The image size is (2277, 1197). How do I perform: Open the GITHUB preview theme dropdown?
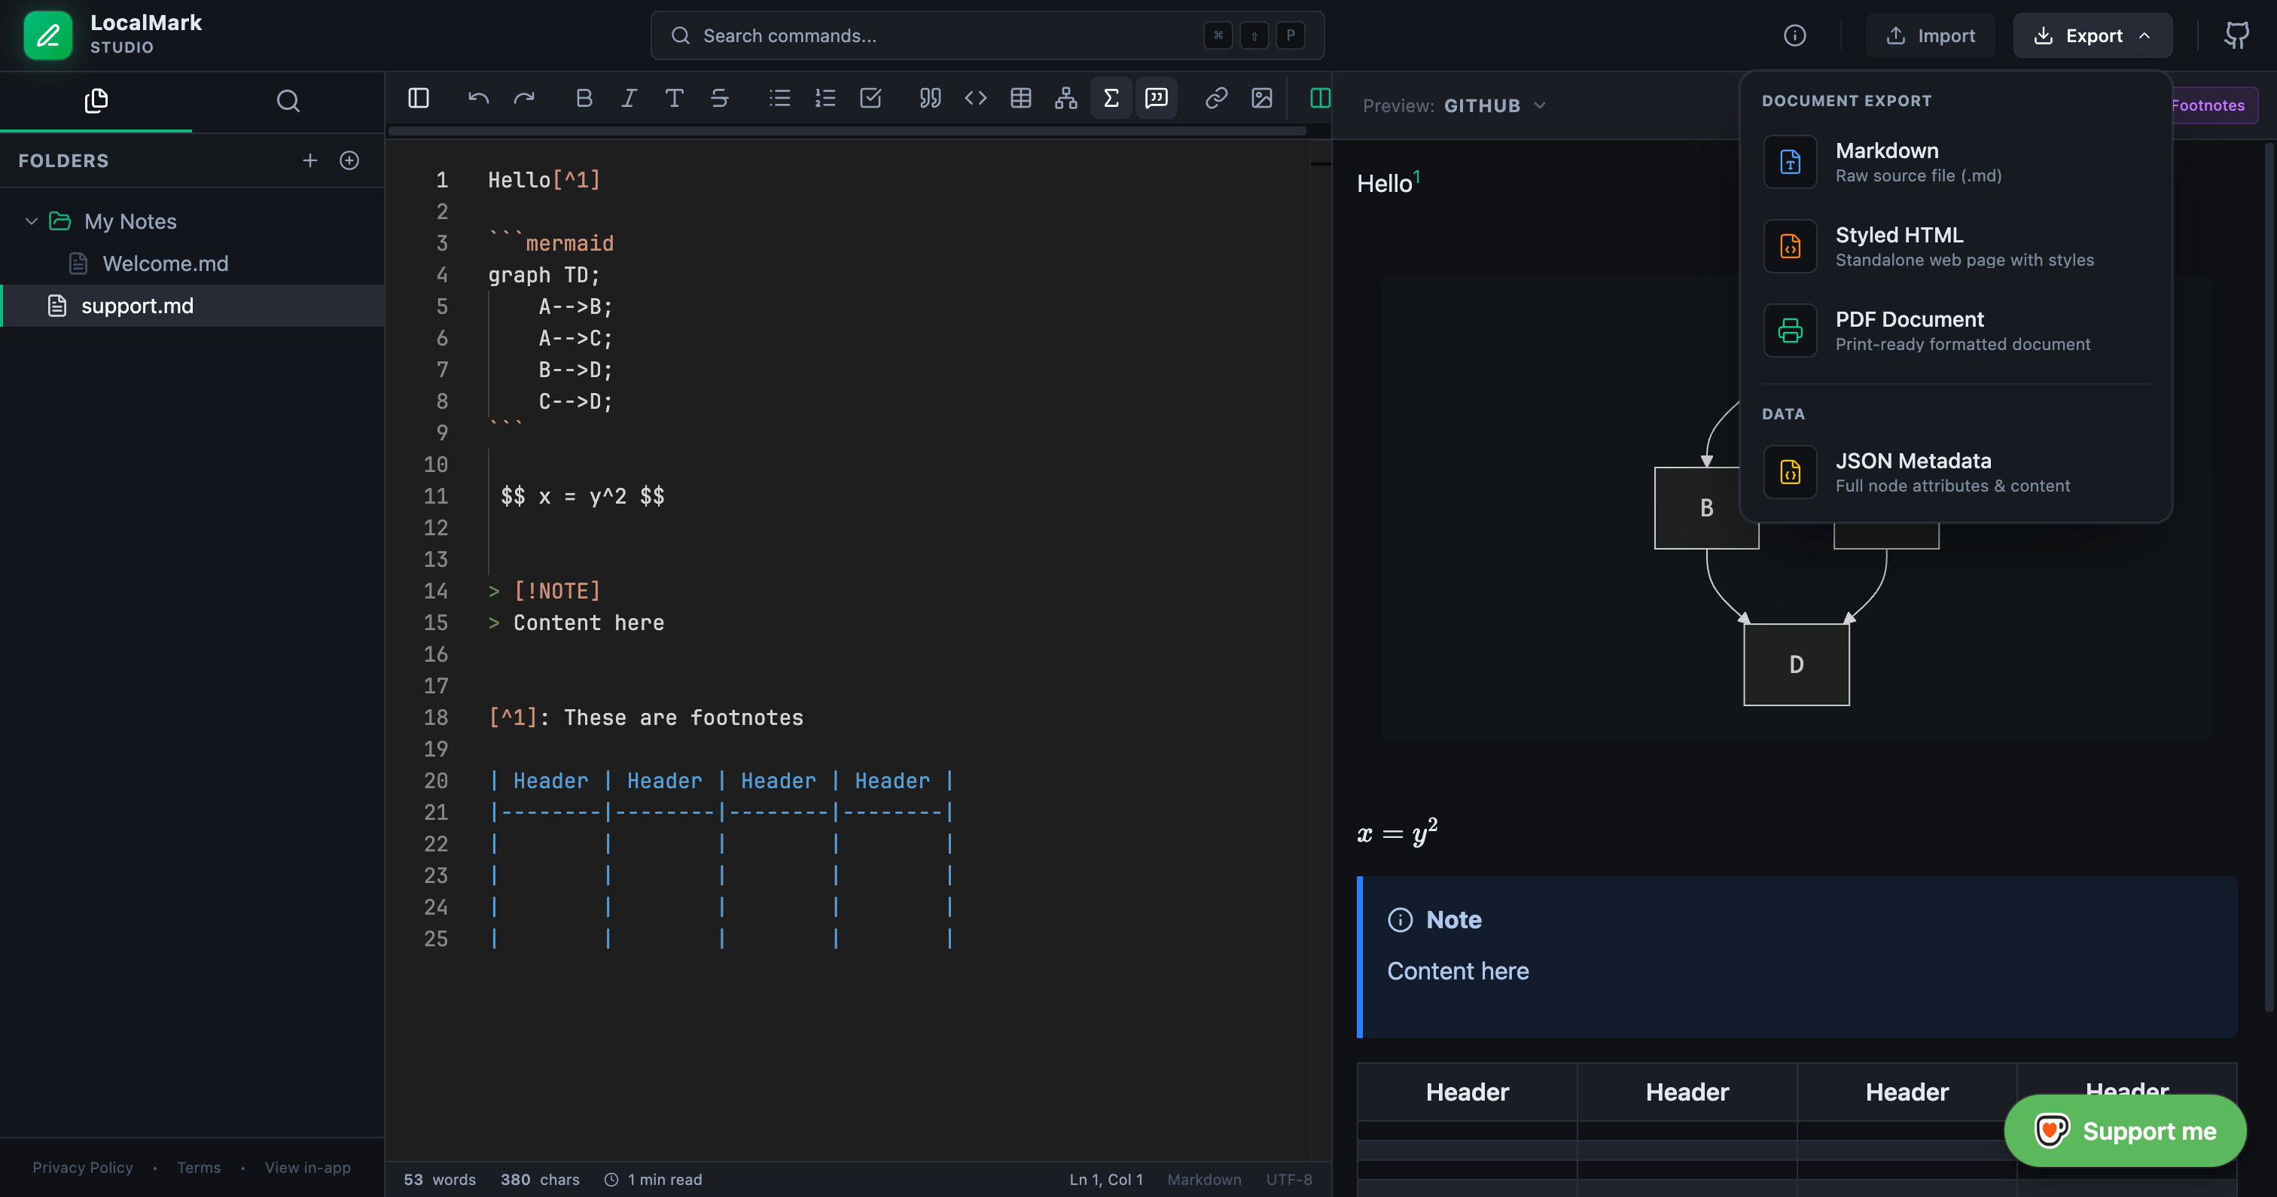(1495, 105)
